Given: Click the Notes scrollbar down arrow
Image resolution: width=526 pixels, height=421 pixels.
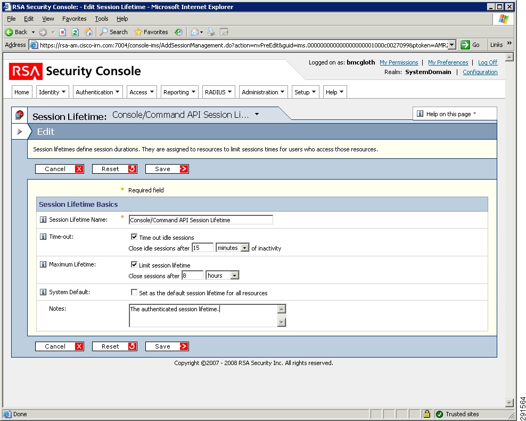Looking at the screenshot, I should pyautogui.click(x=282, y=322).
